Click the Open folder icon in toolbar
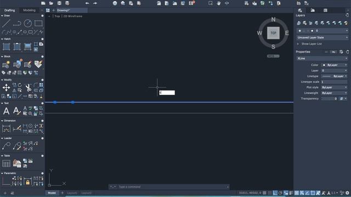The width and height of the screenshot is (351, 197). coord(51,3)
